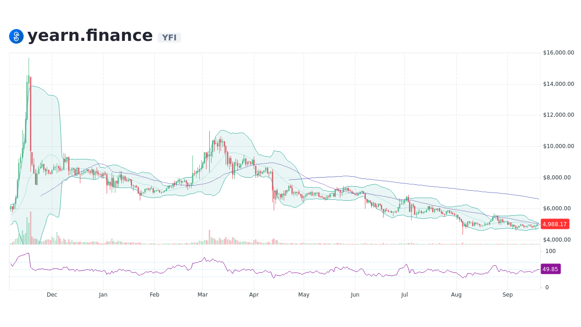Select the $6,000.00 price axis label

557,208
